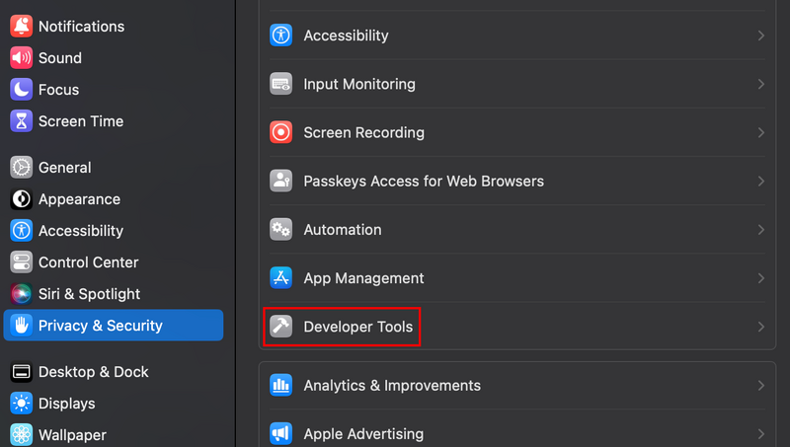Expand Passkeys Access for Web Browsers chevron
Viewport: 790px width, 447px height.
tap(760, 181)
